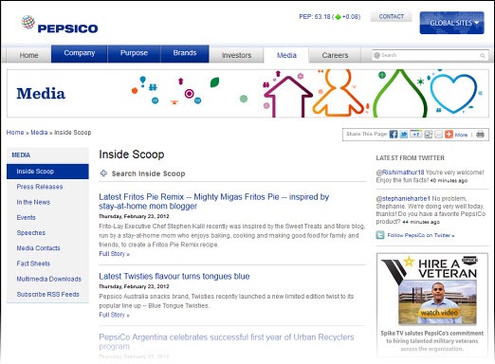The height and width of the screenshot is (364, 495).
Task: Click the PepsiCo globe logo
Action: coord(28,22)
